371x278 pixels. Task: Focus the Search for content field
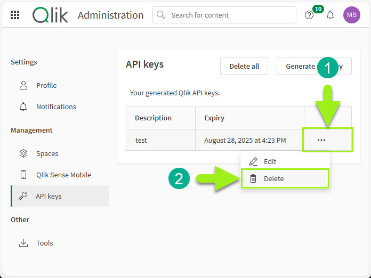click(224, 15)
